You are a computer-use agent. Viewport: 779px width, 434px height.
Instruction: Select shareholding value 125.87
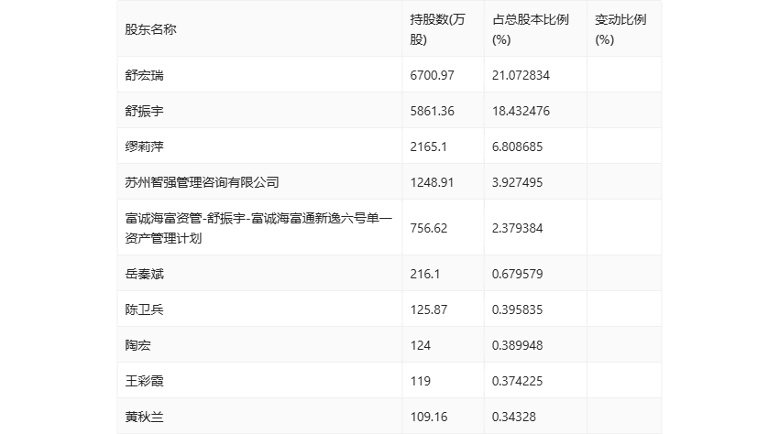click(x=428, y=309)
